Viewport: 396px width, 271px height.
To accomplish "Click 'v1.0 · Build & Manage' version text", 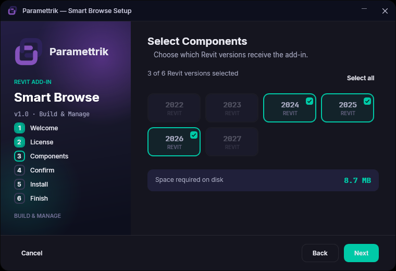I will pos(52,114).
